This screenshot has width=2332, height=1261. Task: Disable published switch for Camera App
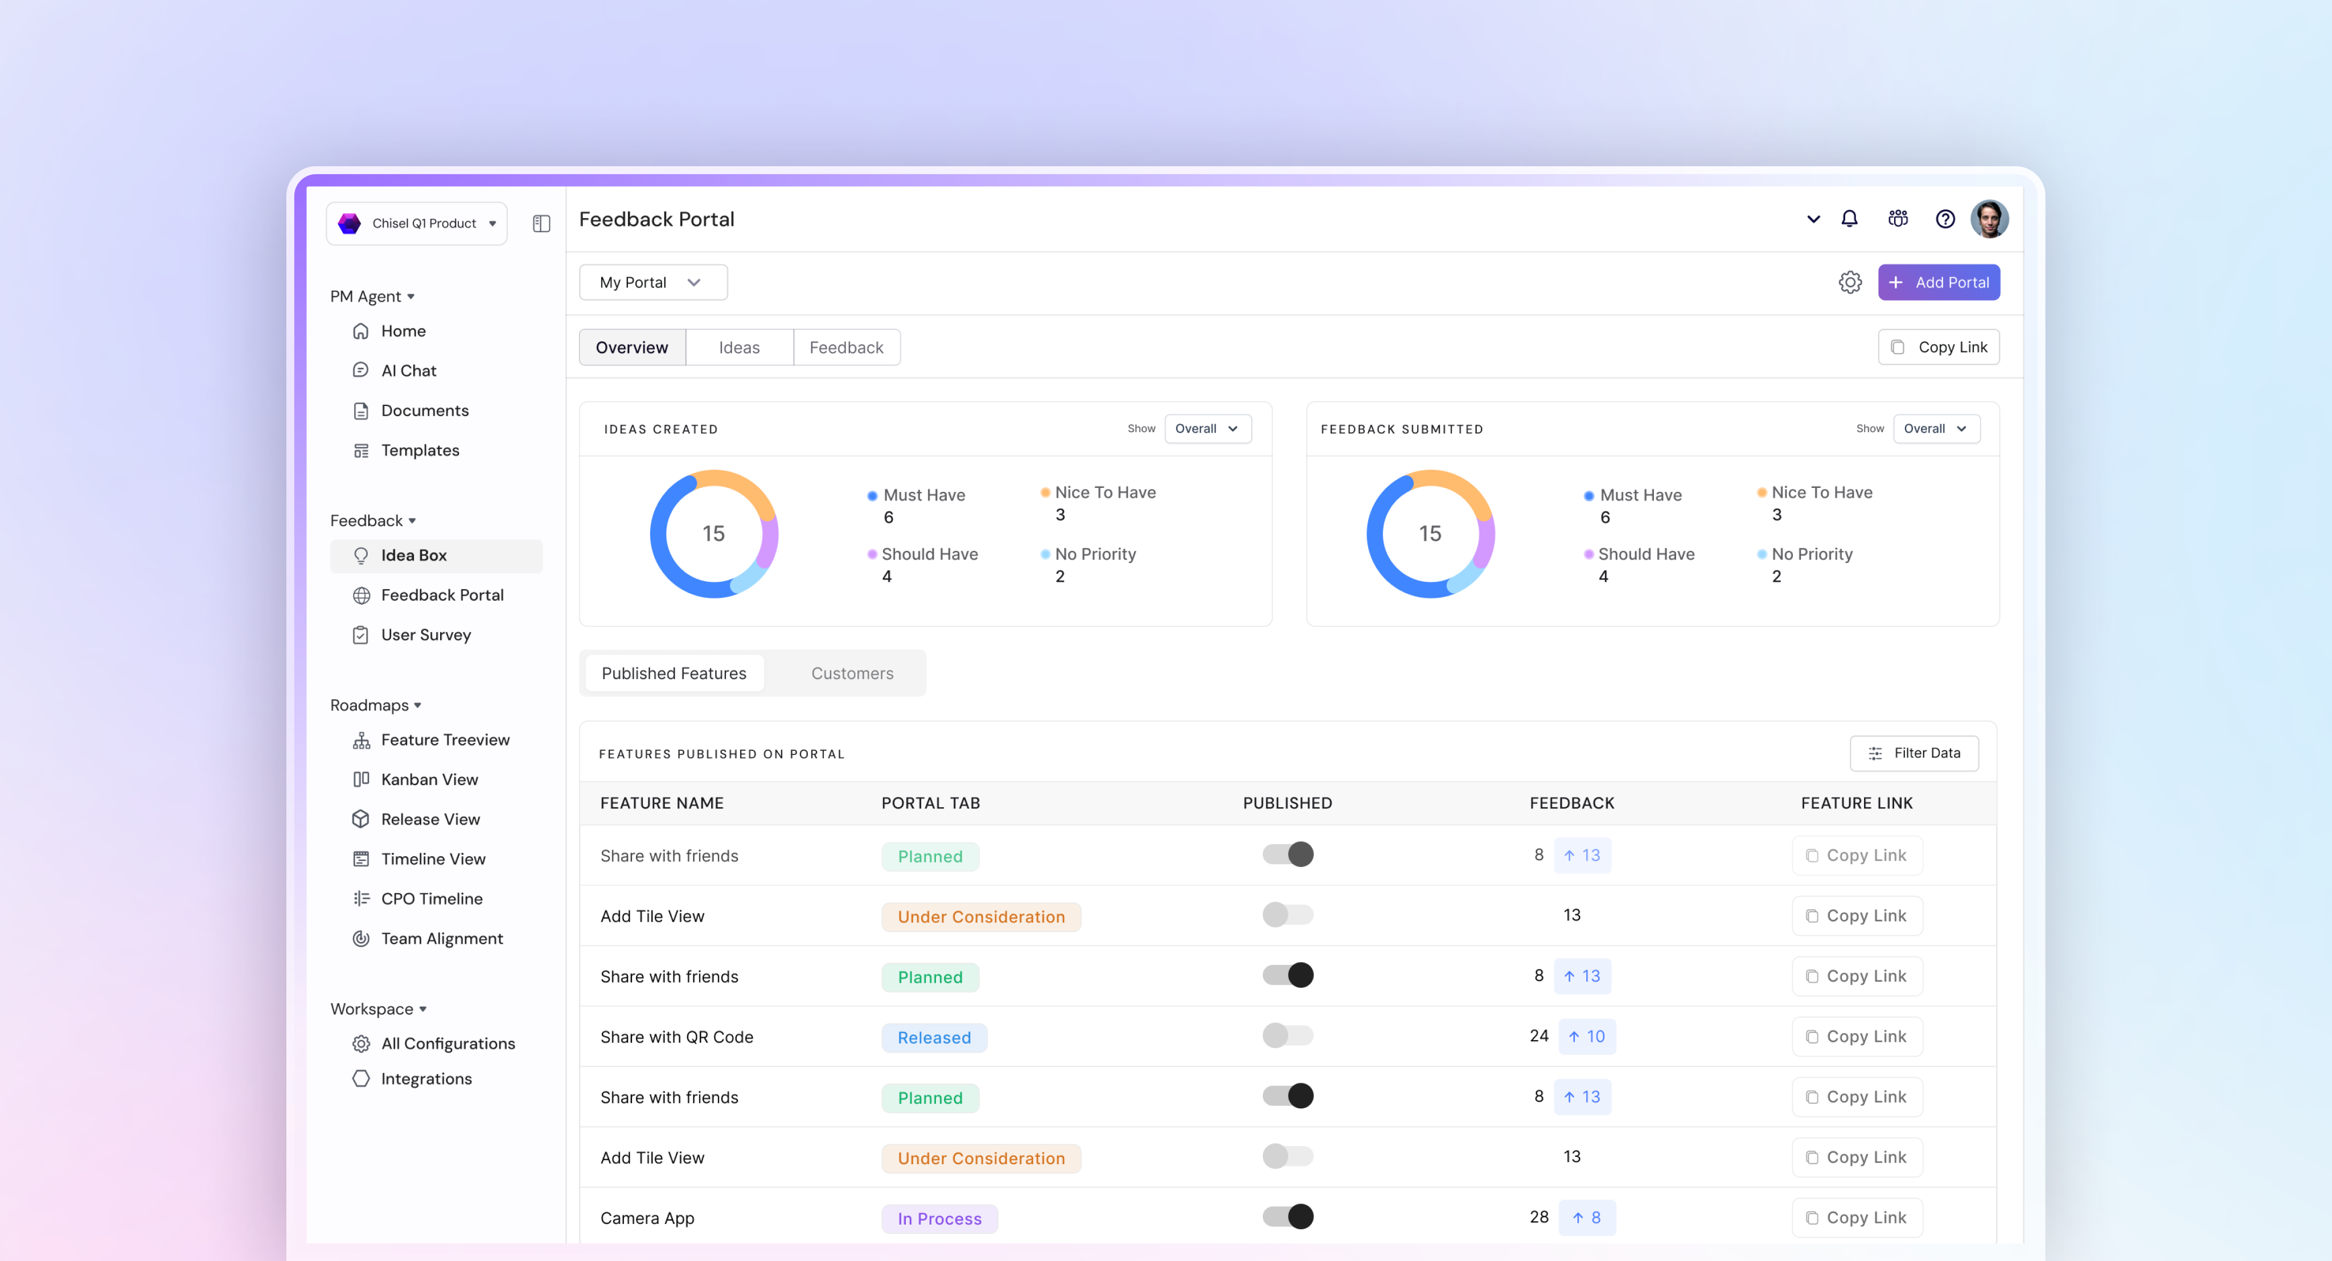tap(1287, 1217)
